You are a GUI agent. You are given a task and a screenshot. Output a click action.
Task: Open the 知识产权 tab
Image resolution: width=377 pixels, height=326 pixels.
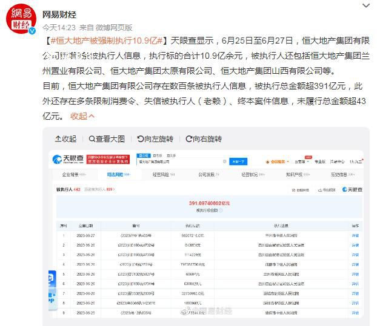[x=298, y=174]
